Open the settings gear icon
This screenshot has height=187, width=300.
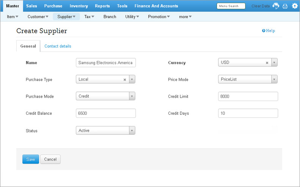tap(295, 6)
